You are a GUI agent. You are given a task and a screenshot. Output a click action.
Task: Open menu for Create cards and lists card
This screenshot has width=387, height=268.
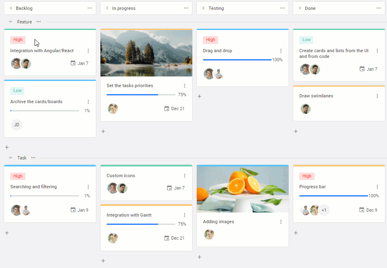point(377,51)
